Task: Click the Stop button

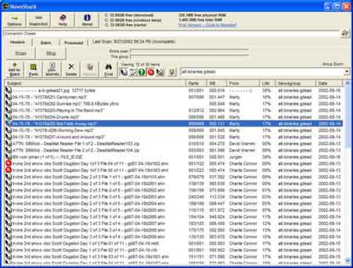Action: pyautogui.click(x=51, y=54)
